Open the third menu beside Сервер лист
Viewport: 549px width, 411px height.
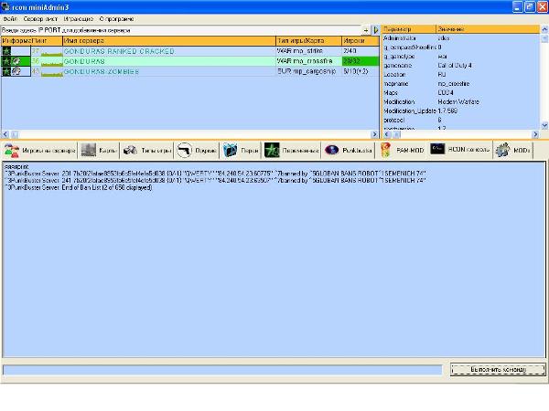point(79,19)
